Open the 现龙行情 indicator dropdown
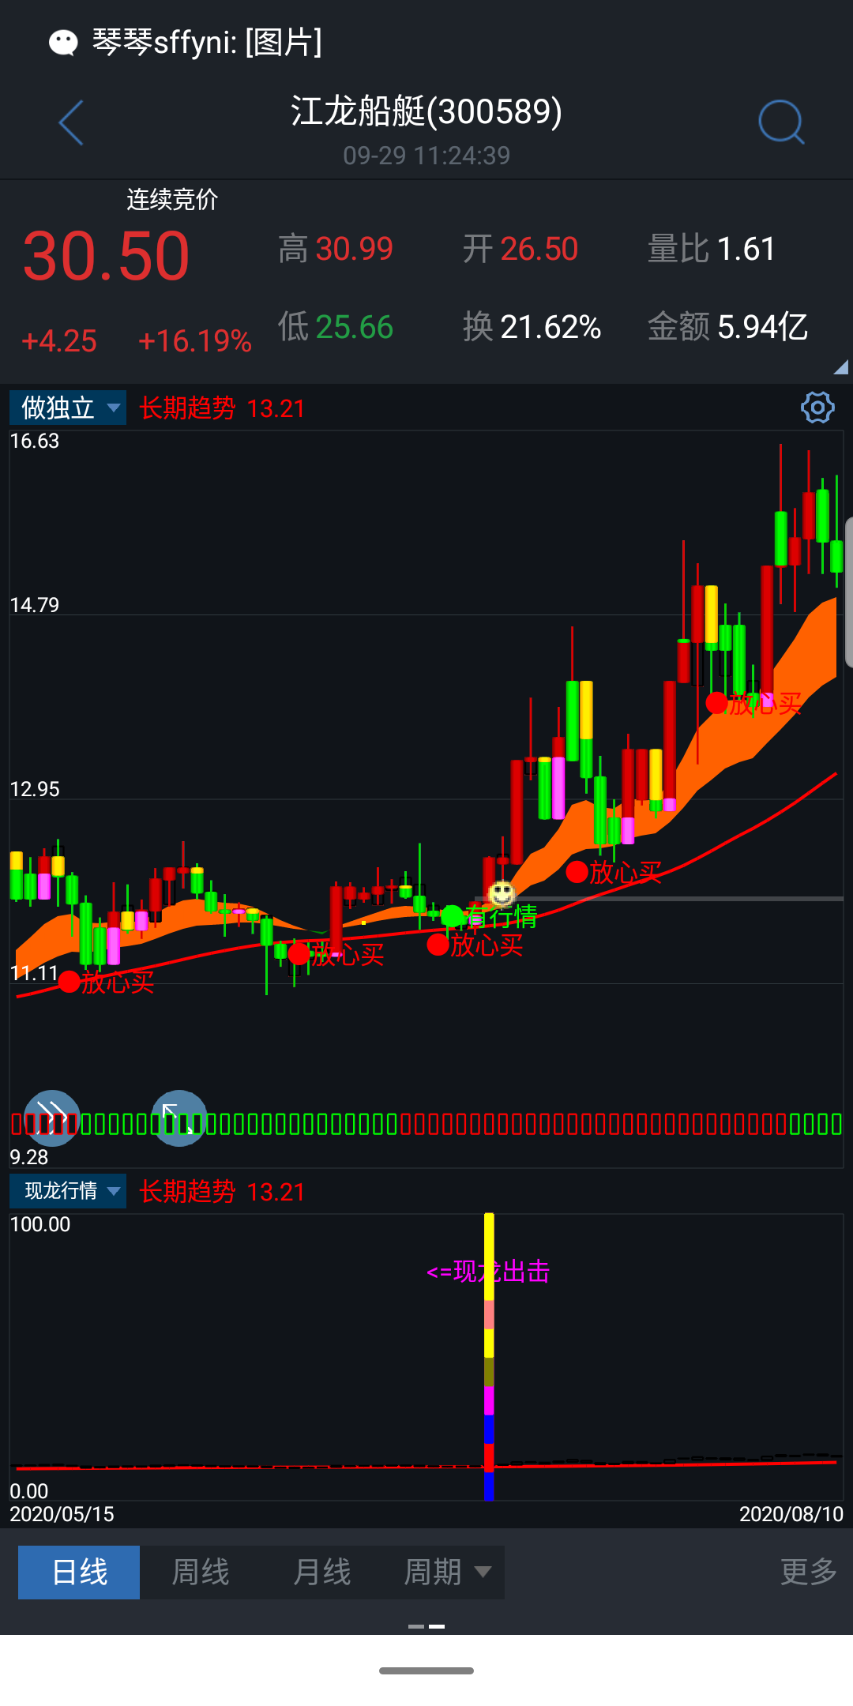Viewport: 853px width, 1706px height. 68,1190
